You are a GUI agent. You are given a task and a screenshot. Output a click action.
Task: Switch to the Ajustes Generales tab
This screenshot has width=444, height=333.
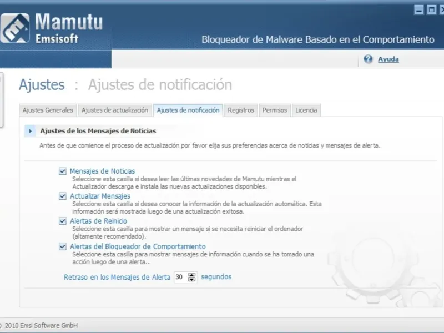coord(48,110)
